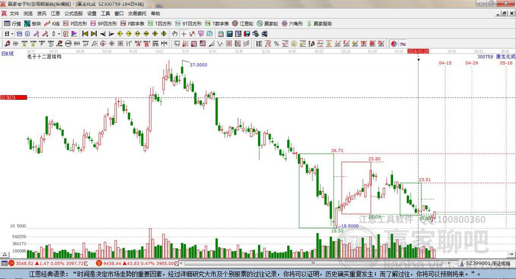516x279 pixels.
Task: Click the yellow diamond left-arrow icon
Action: pyautogui.click(x=120, y=34)
